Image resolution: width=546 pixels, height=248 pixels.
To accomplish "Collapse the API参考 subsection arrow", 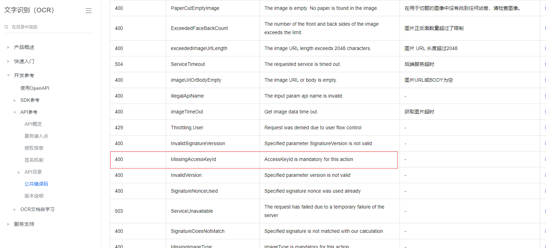I will click(15, 112).
